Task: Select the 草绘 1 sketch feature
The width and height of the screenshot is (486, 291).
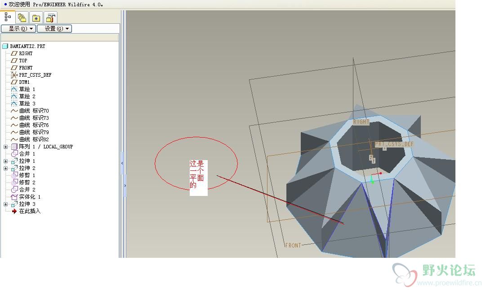Action: point(27,89)
